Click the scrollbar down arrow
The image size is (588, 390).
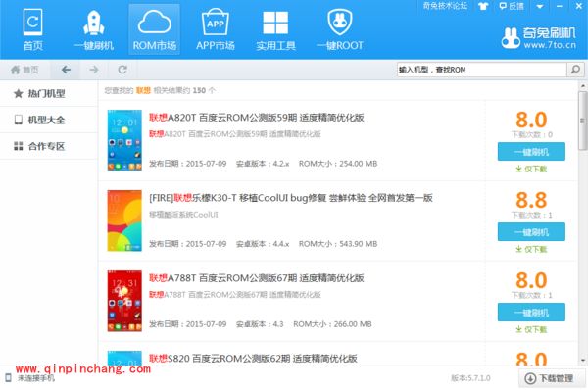[583, 360]
